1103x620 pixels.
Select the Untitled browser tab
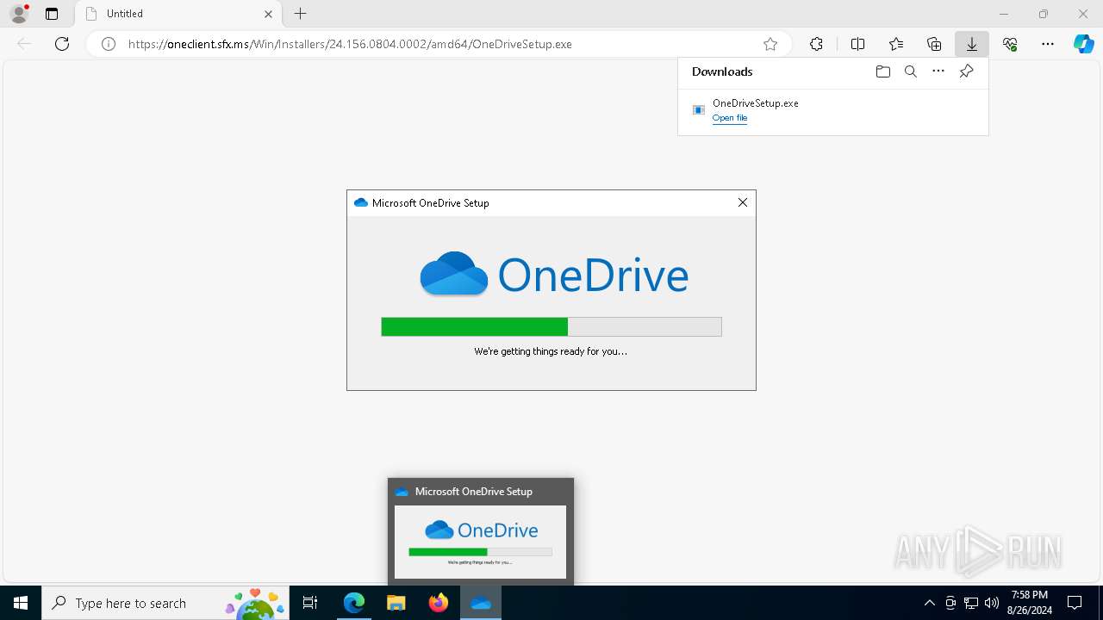tap(177, 14)
